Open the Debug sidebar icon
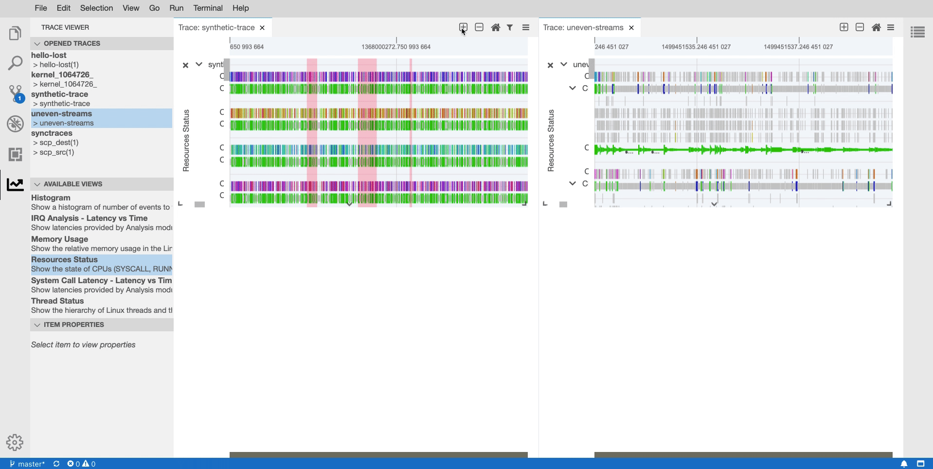This screenshot has width=933, height=469. (x=15, y=124)
